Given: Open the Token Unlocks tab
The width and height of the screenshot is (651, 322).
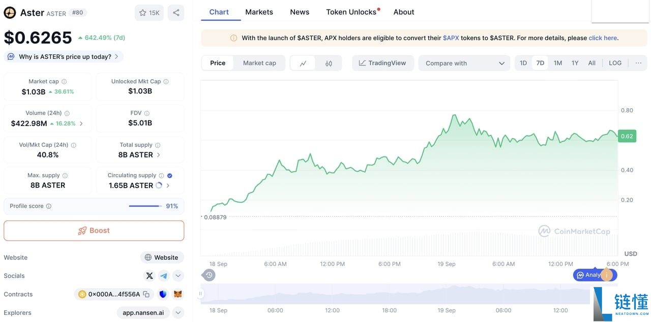Looking at the screenshot, I should click(352, 12).
